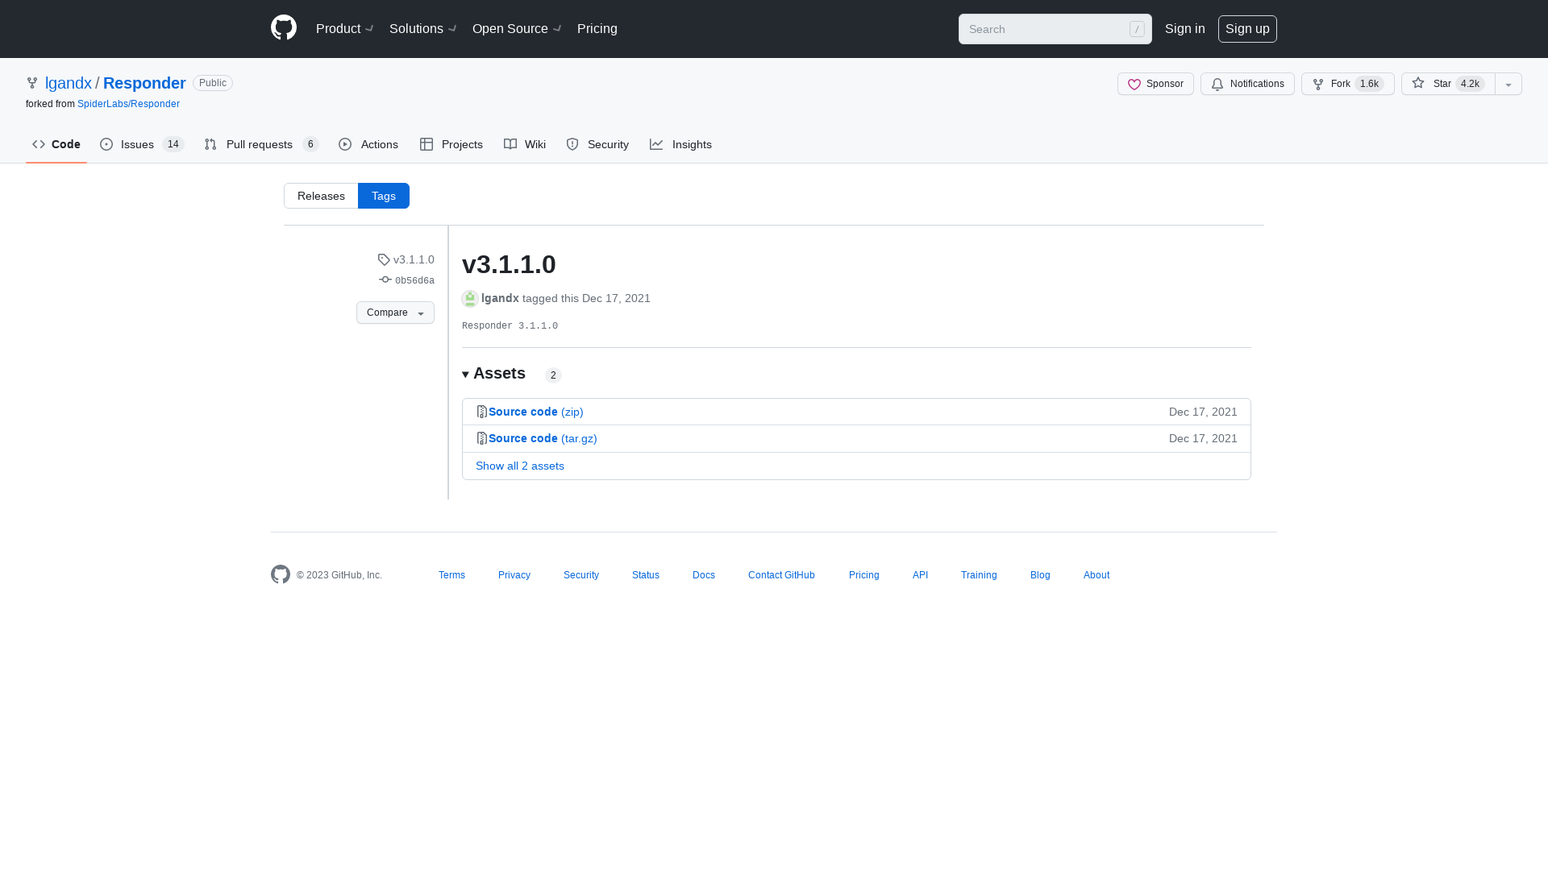Open the Projects tab

[451, 144]
